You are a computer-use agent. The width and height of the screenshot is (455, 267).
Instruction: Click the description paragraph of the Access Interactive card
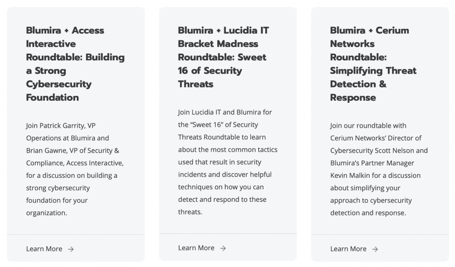tap(75, 169)
